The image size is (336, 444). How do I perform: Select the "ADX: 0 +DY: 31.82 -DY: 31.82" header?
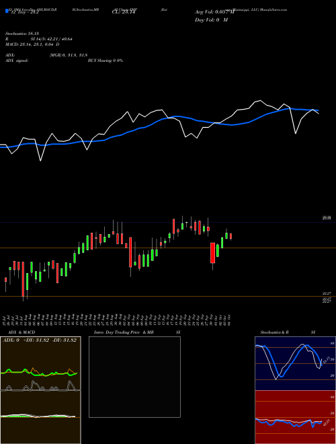40,340
